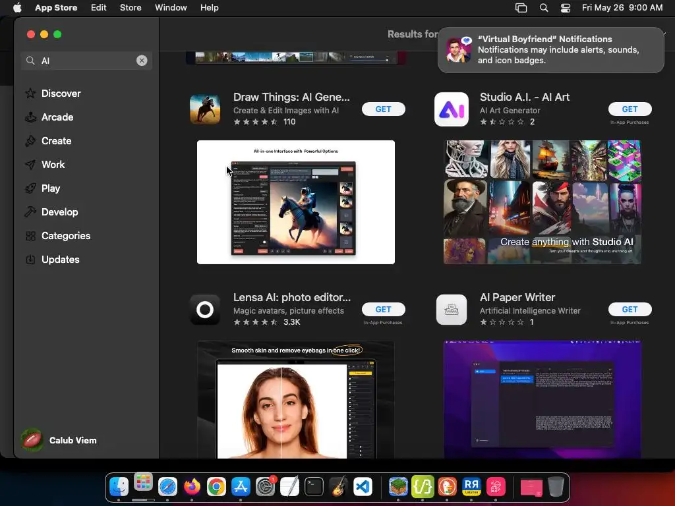This screenshot has width=675, height=506.
Task: Open Draw Things app icon
Action: [205, 109]
